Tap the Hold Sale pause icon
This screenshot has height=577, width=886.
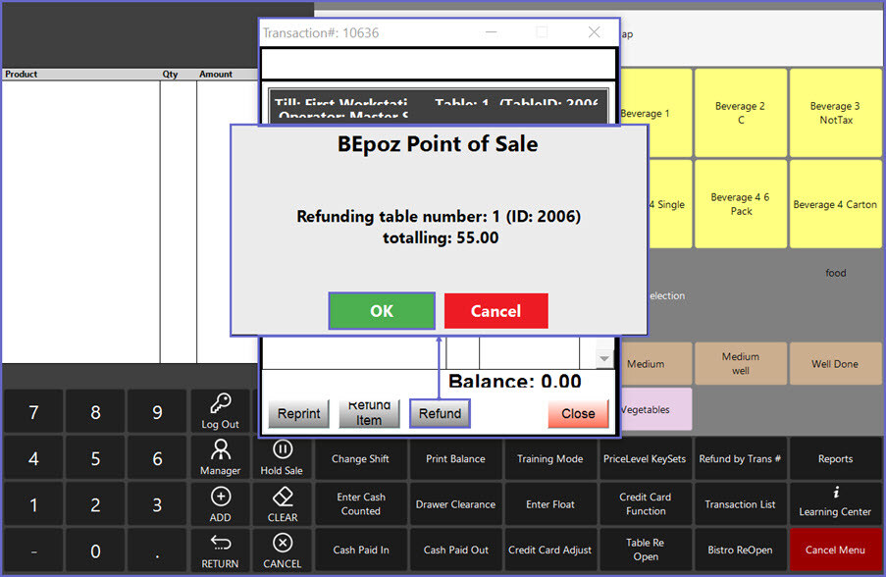pyautogui.click(x=282, y=449)
